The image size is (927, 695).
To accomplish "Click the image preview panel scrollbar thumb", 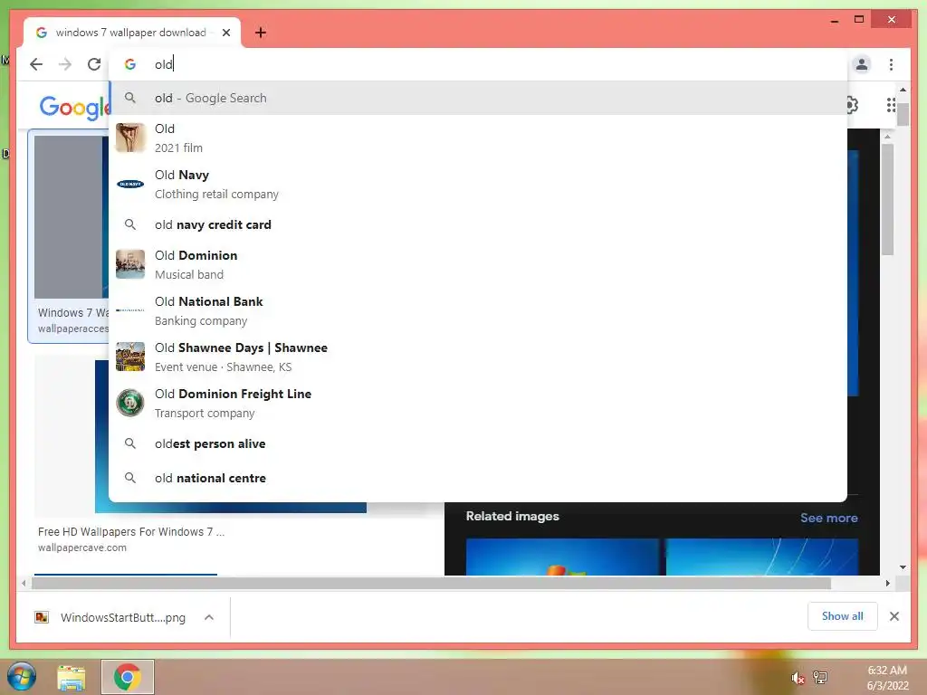I will pos(887,199).
